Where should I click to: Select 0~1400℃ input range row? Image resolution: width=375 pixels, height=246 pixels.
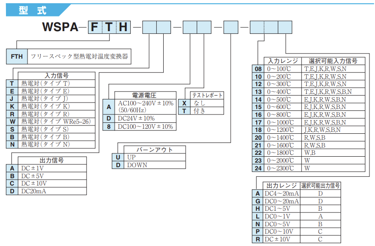(x=309, y=137)
